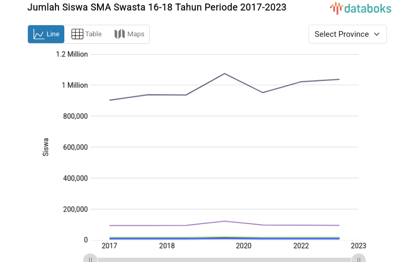This screenshot has height=262, width=397.
Task: Switch to the Maps view tab
Action: [129, 34]
